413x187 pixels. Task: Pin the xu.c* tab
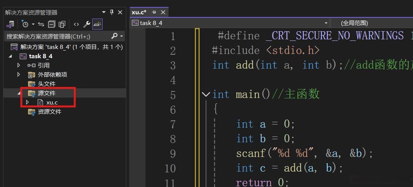pos(154,12)
